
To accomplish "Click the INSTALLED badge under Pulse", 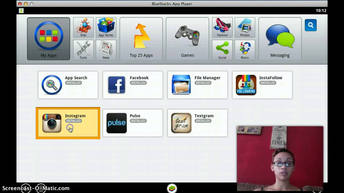I will click(138, 121).
